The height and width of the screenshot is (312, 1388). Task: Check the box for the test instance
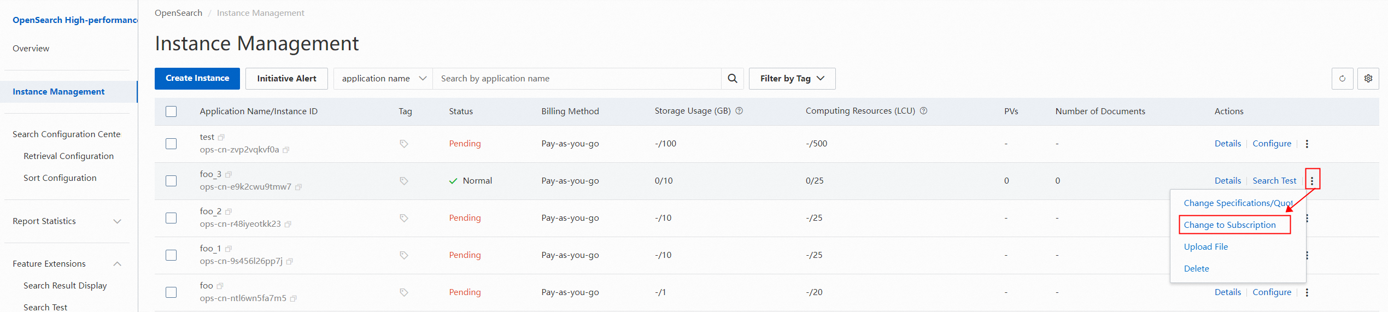coord(171,144)
